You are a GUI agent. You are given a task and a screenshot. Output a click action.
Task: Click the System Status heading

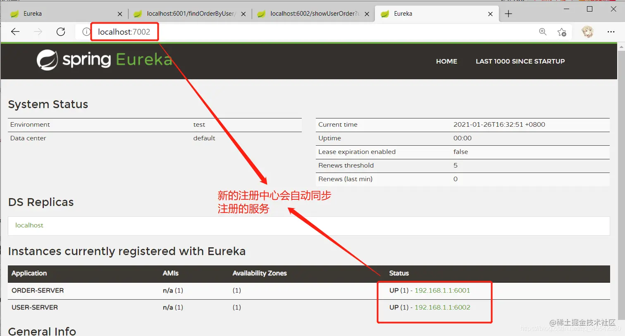[x=48, y=104]
